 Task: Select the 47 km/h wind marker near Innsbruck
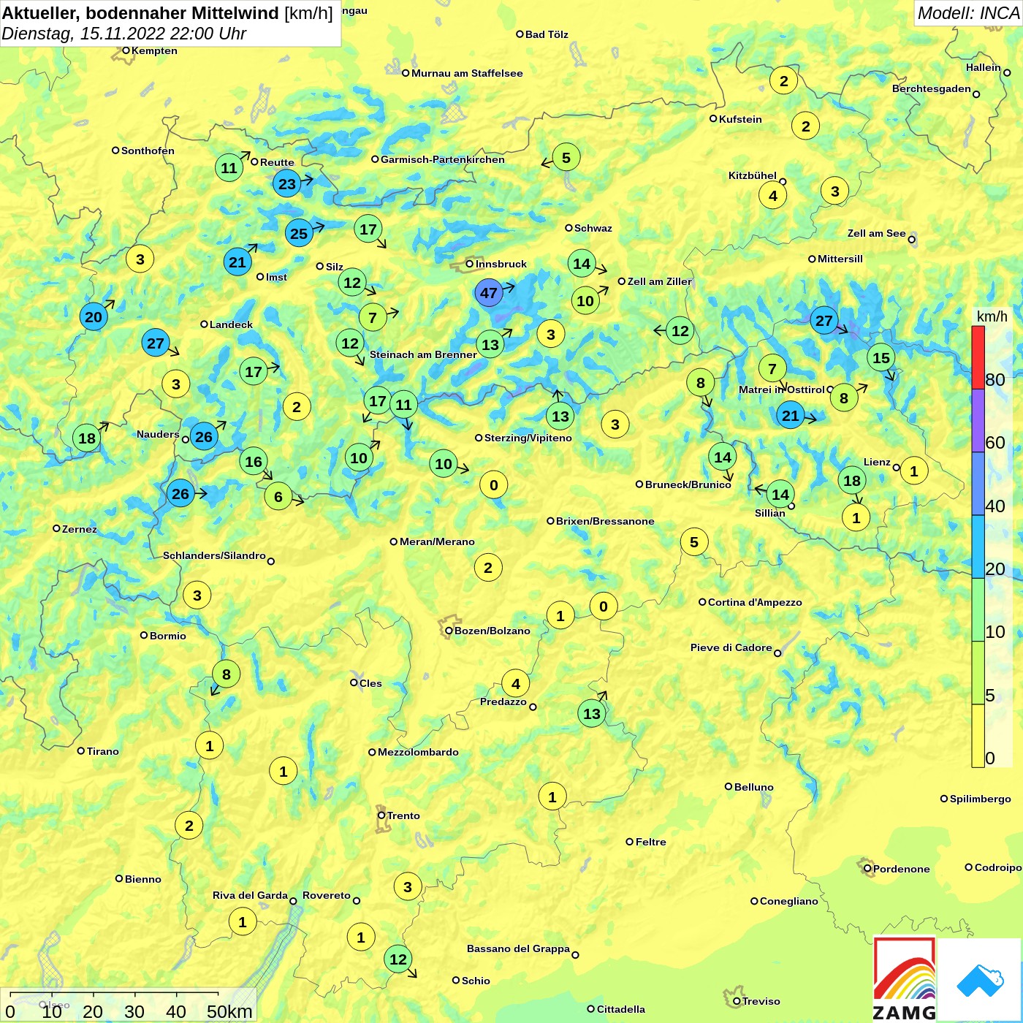point(488,293)
